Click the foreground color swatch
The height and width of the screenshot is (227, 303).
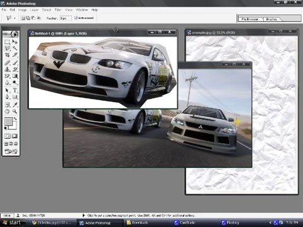8,121
